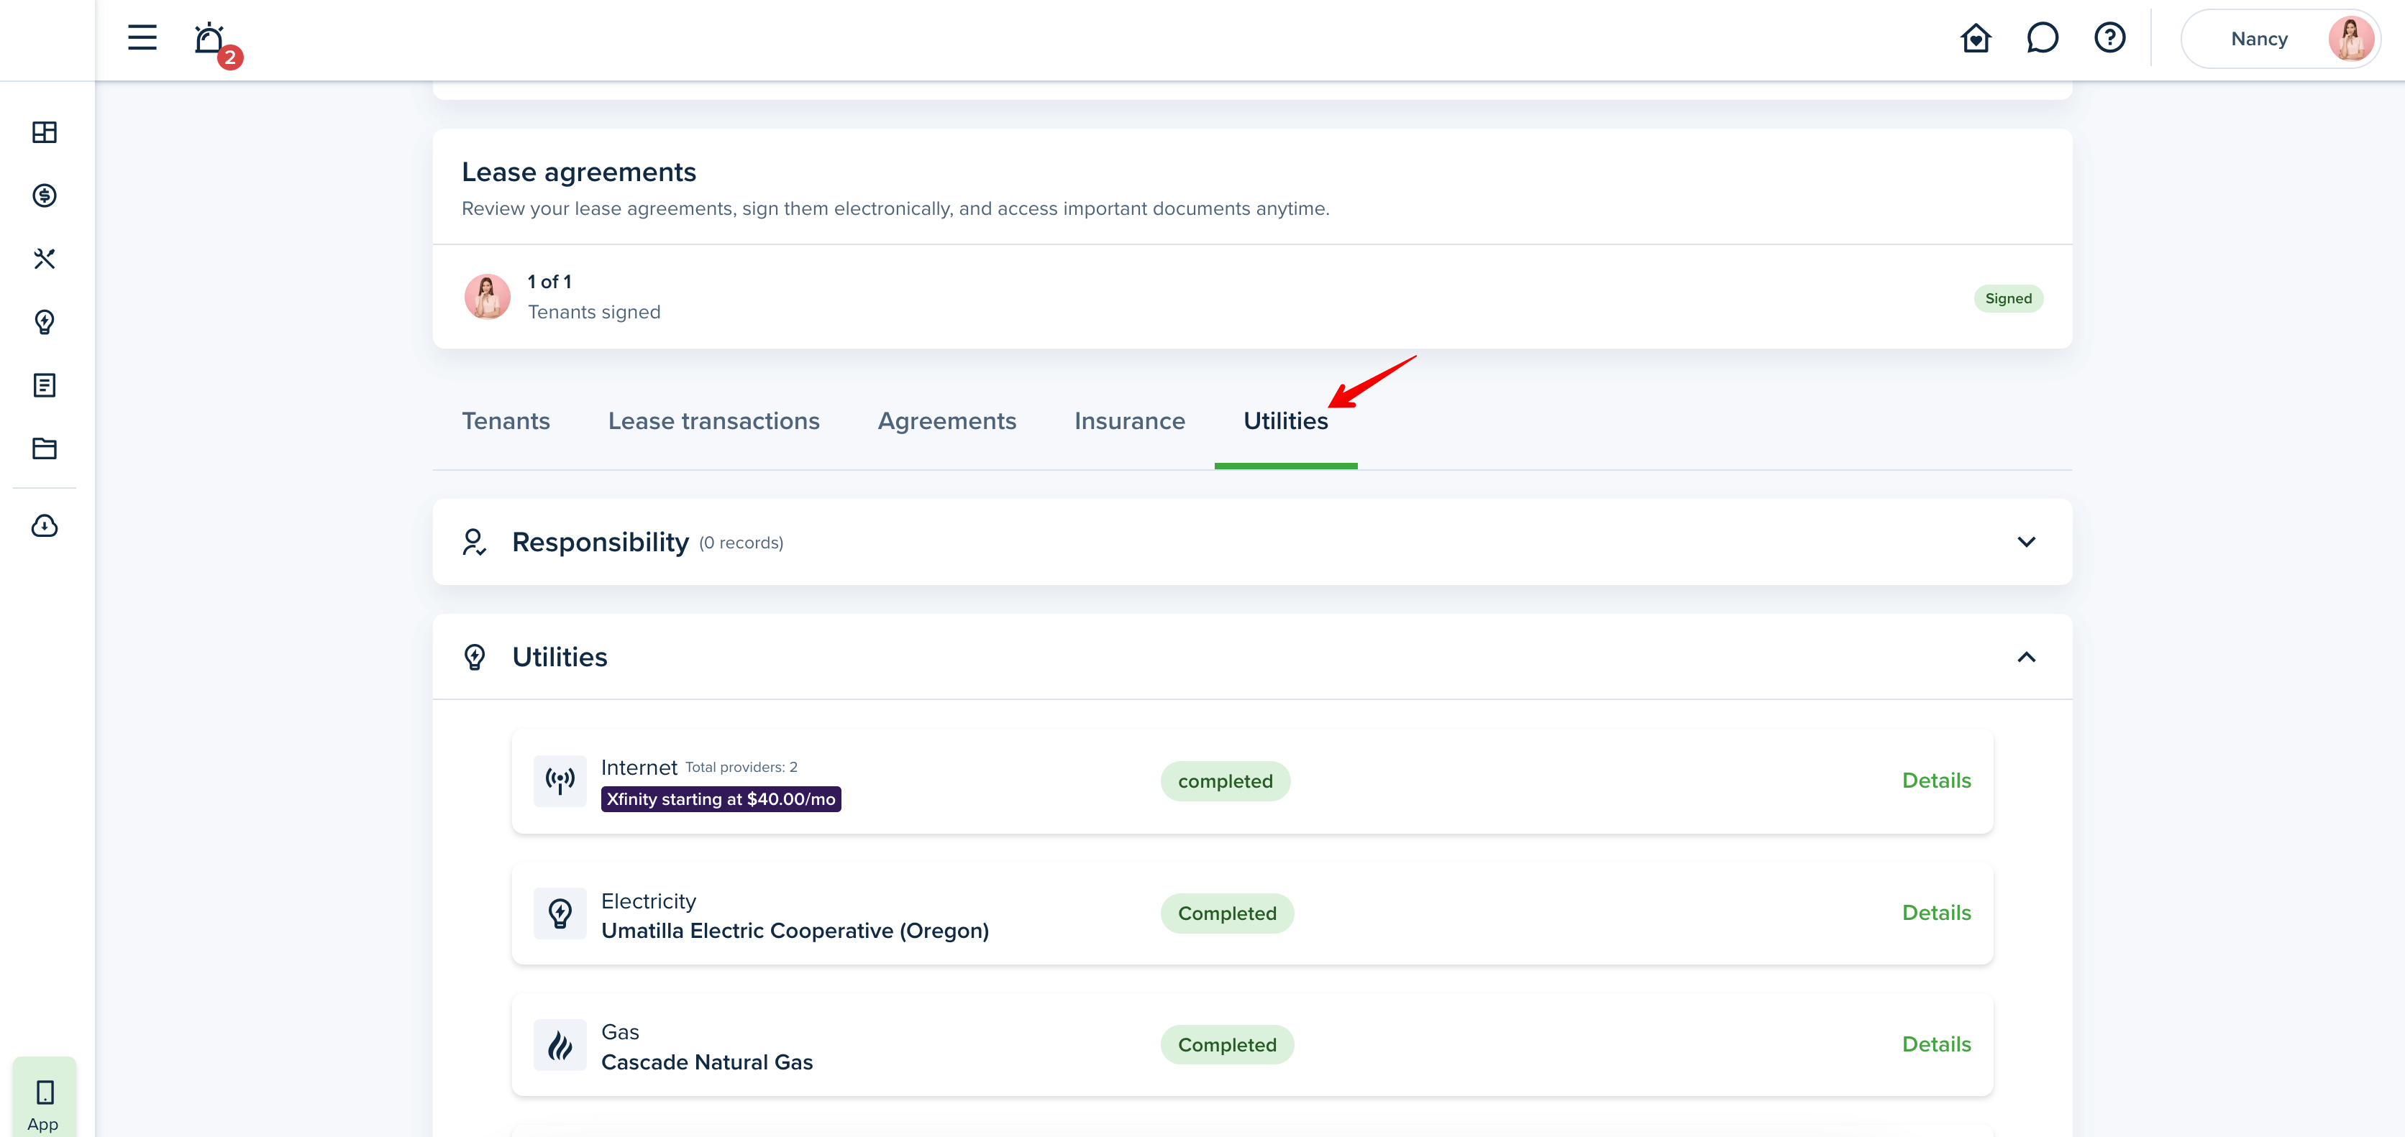
Task: Click the 'Lease agreements' heading
Action: (579, 172)
